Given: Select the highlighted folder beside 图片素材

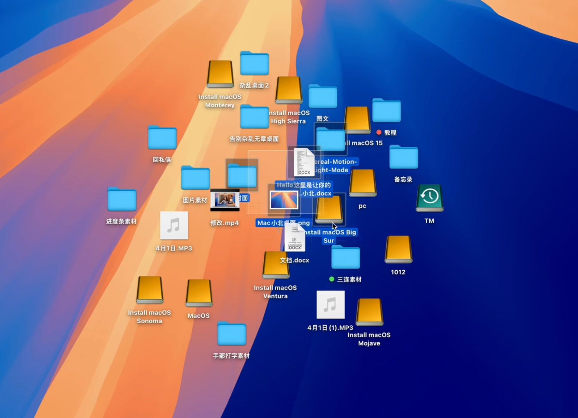Looking at the screenshot, I should tap(242, 175).
